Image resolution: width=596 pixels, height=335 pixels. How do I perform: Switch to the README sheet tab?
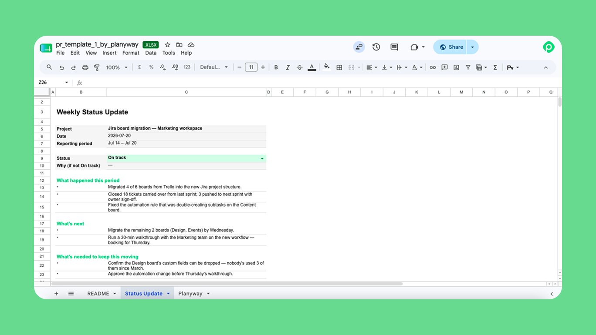(x=98, y=294)
